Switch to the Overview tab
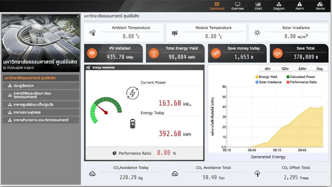 click(x=237, y=6)
